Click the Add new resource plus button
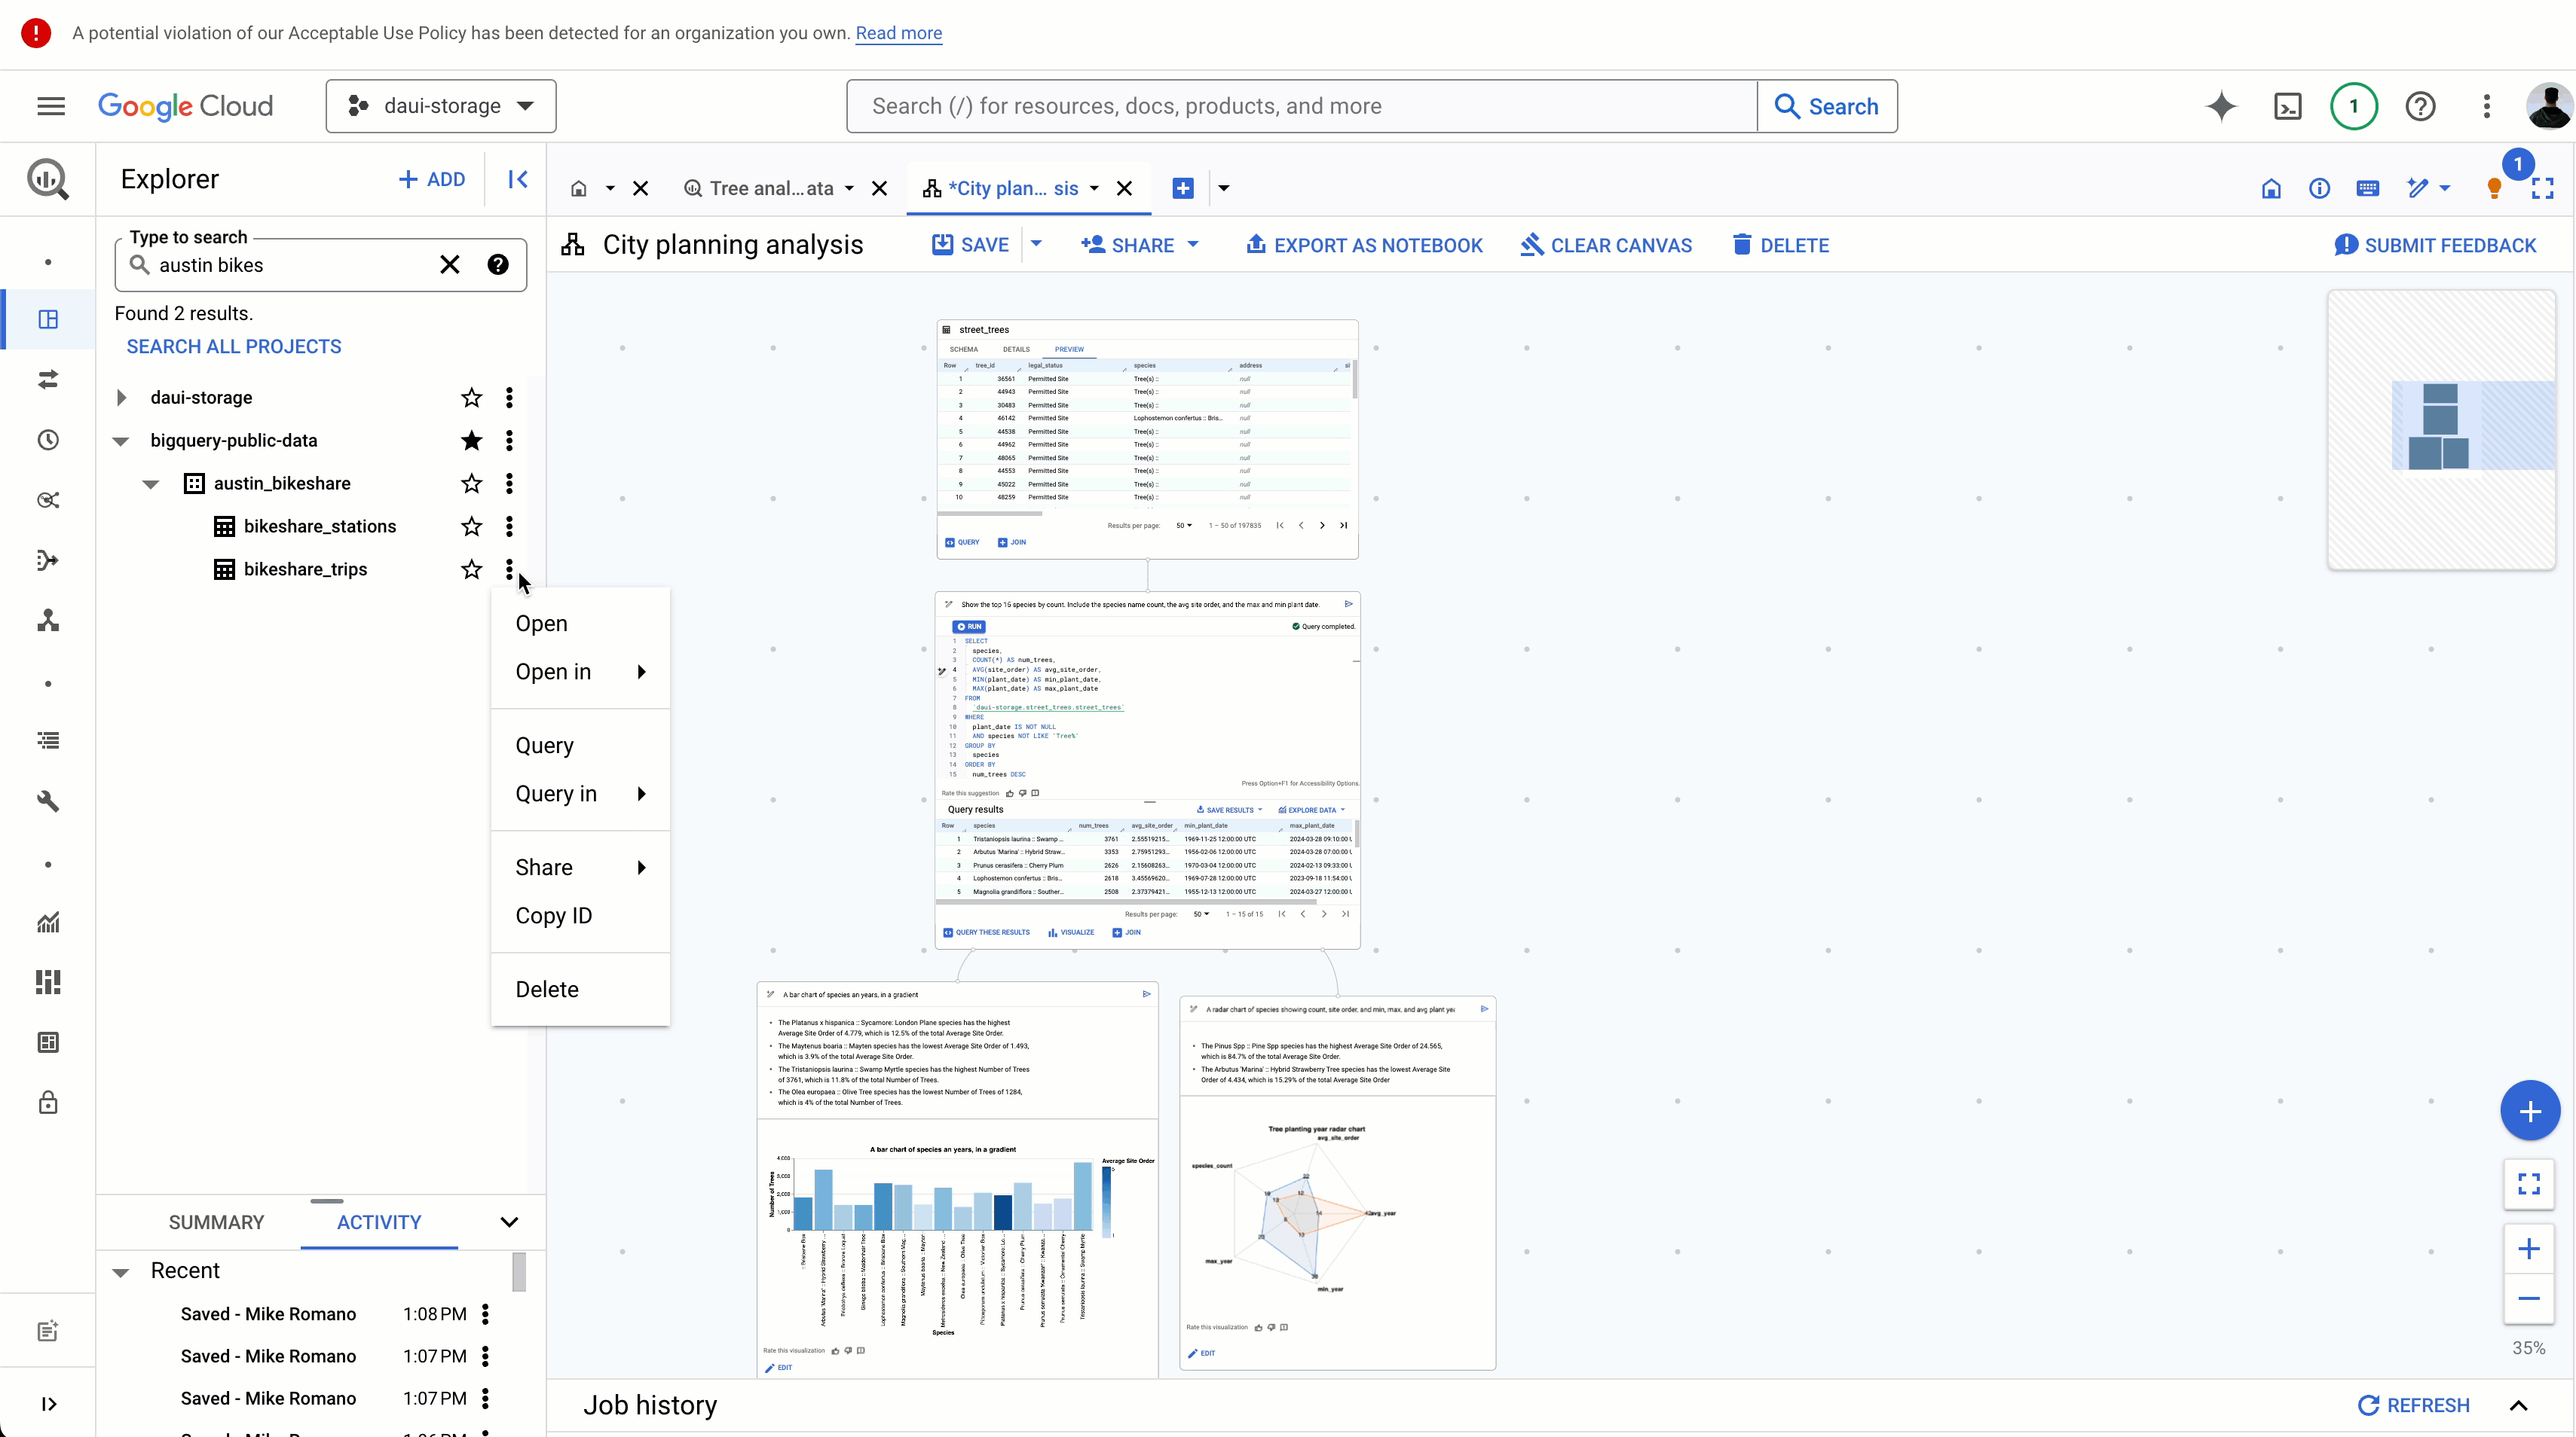 (x=2530, y=1110)
